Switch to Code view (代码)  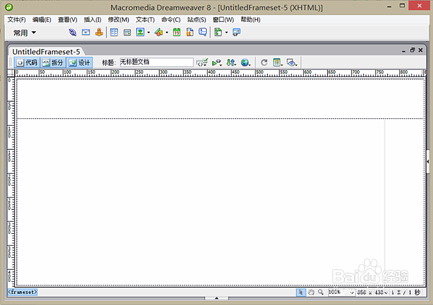pyautogui.click(x=27, y=63)
